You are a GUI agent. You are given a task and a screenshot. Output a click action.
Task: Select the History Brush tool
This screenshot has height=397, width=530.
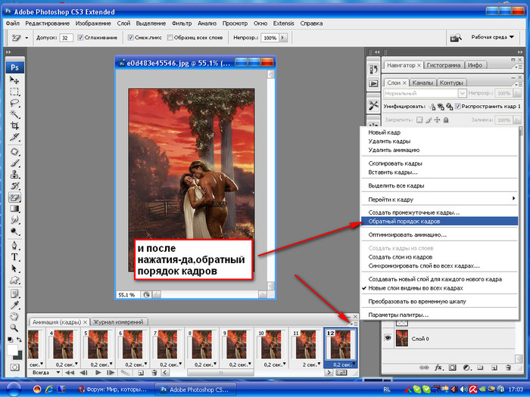14,186
